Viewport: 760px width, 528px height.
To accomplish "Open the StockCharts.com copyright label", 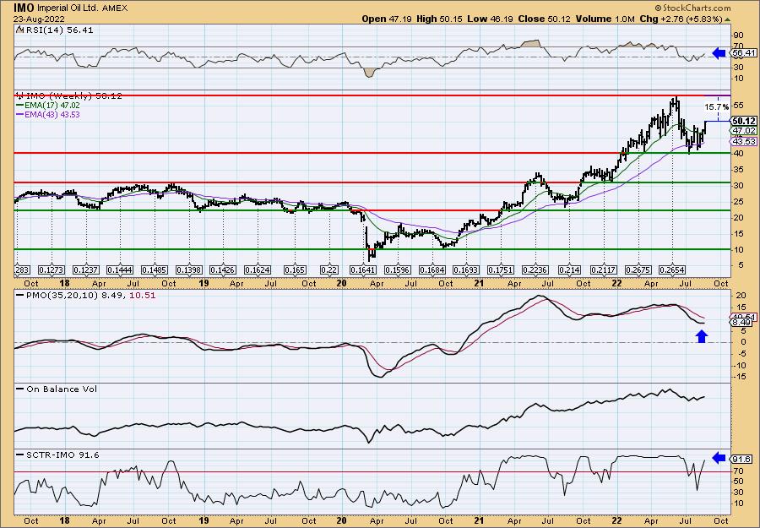I will click(x=692, y=8).
